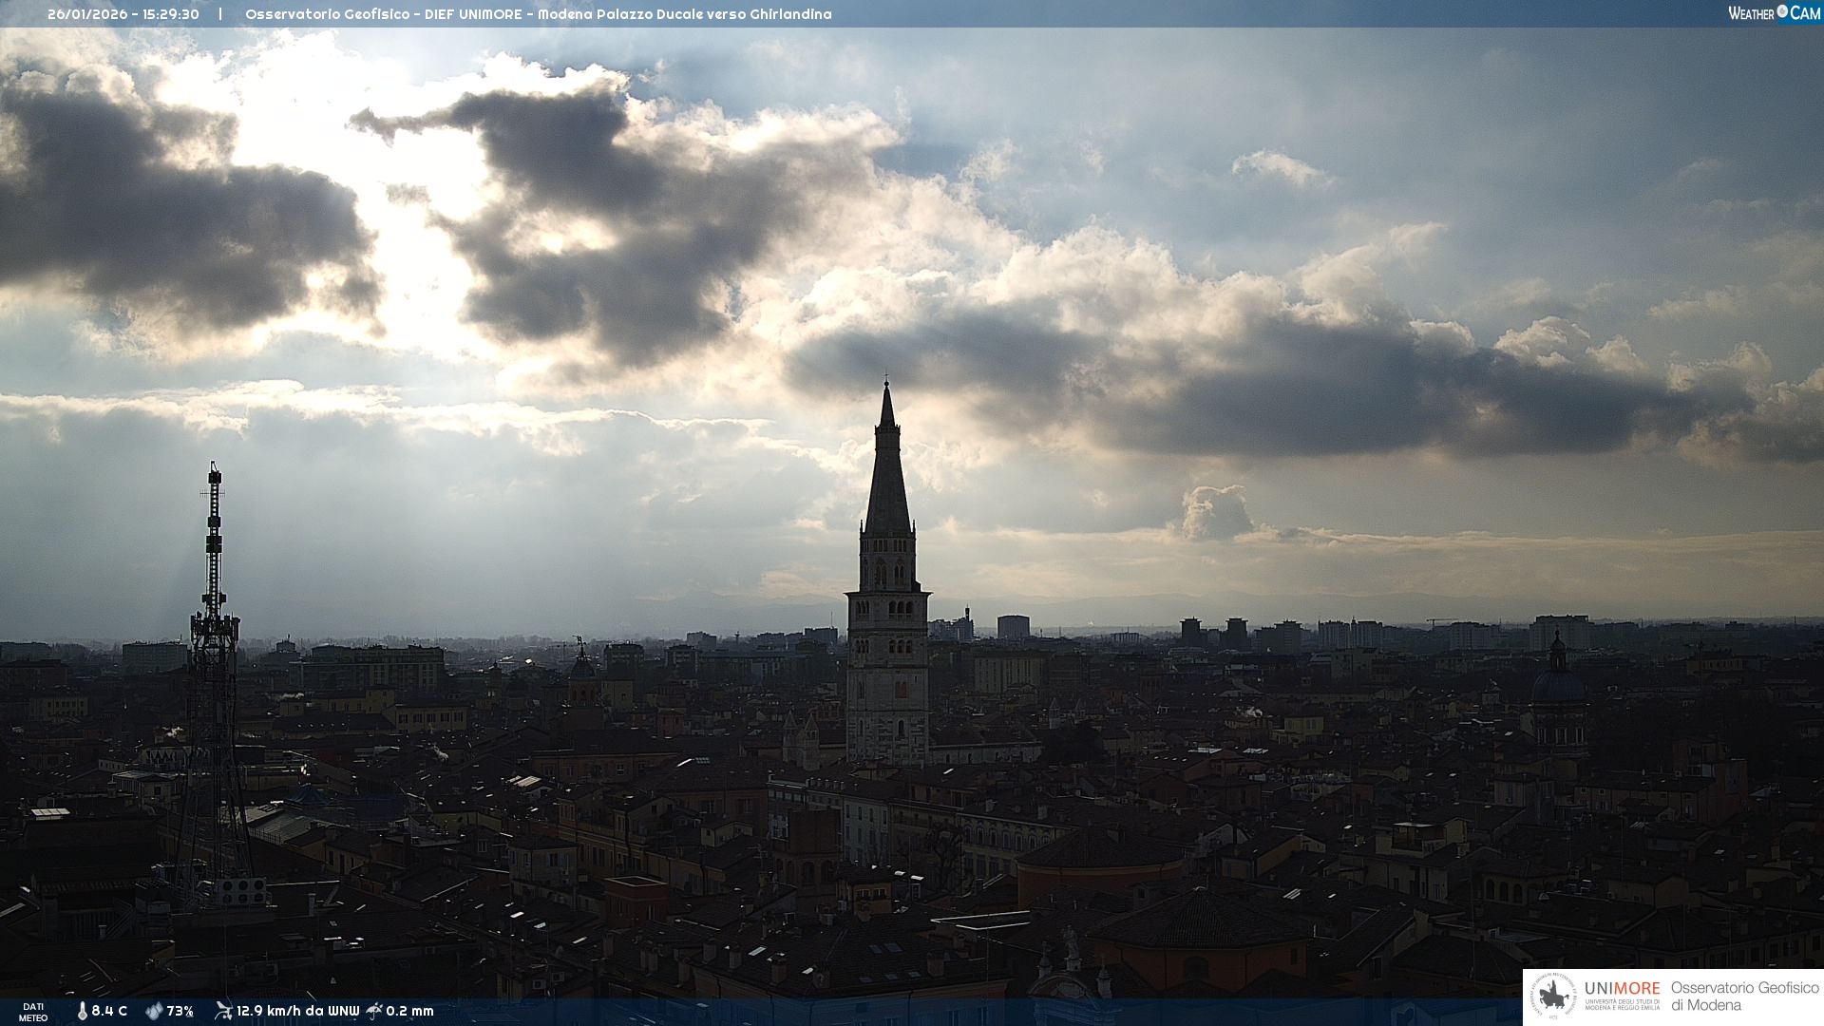
Task: Click the Osservatorio Geofisico di Modena text
Action: pyautogui.click(x=1744, y=997)
